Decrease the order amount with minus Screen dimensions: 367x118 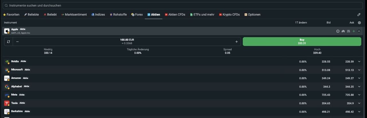(17, 42)
